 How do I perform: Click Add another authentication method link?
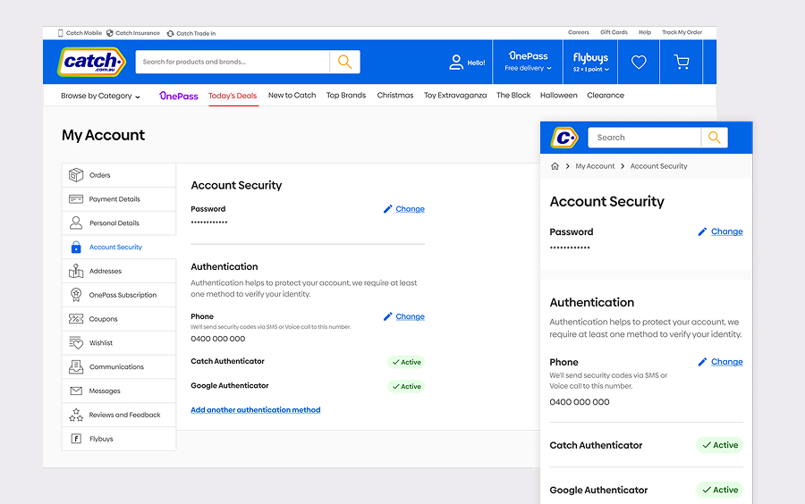256,410
